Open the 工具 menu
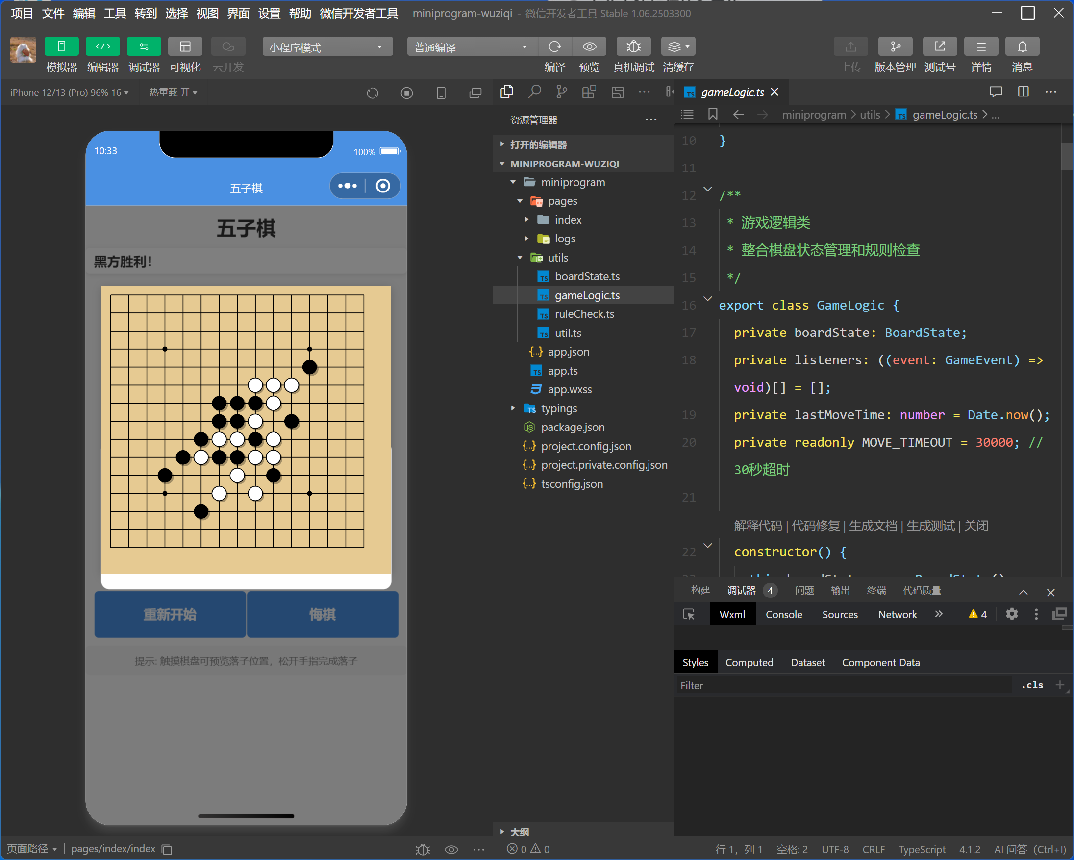1074x860 pixels. 115,13
